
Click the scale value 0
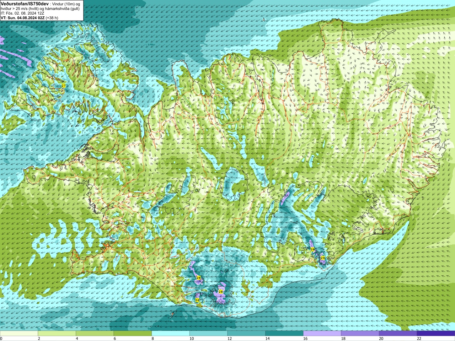point(1,339)
